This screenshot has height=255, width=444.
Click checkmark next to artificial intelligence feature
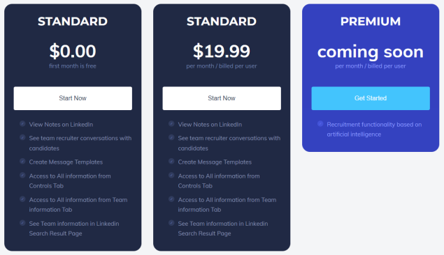(x=320, y=123)
